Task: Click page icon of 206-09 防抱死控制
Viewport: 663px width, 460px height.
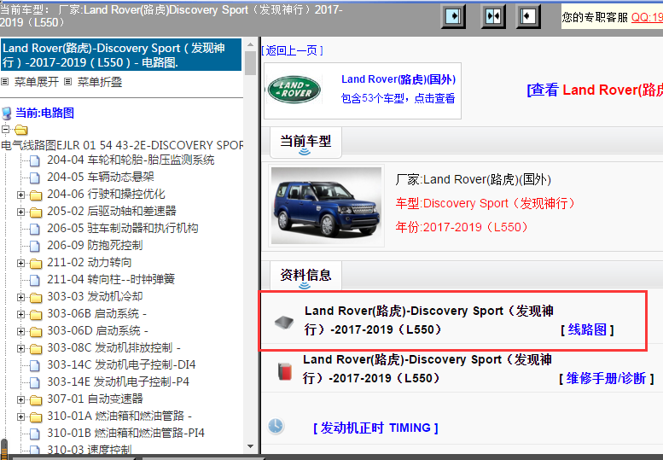Action: [x=35, y=246]
